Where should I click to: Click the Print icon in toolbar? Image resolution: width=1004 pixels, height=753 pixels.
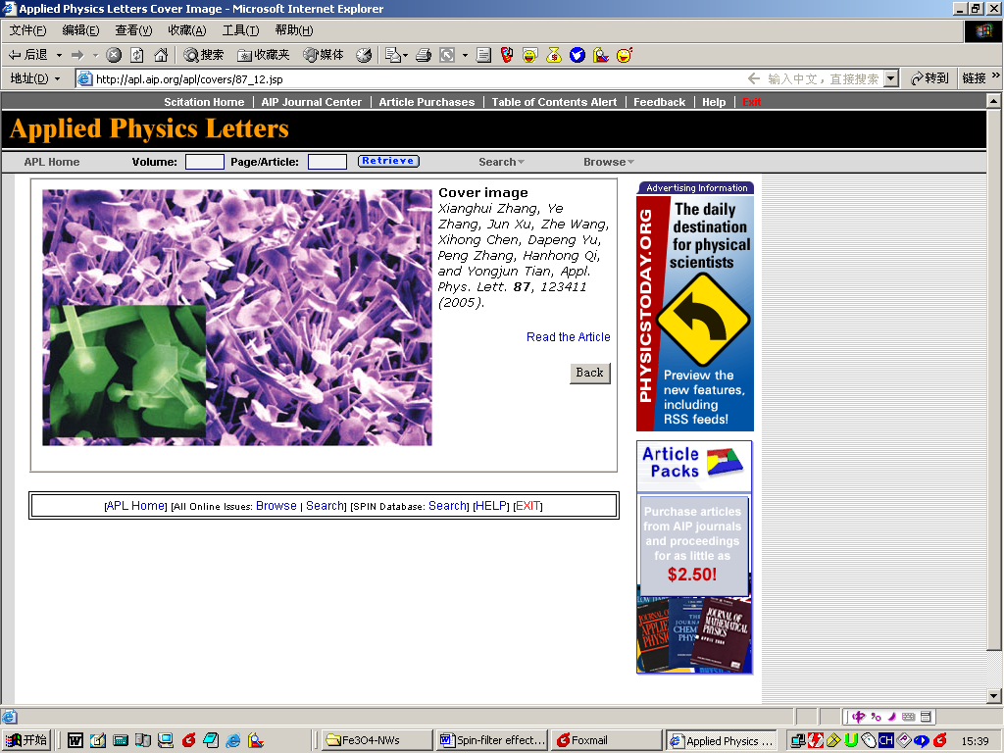[424, 55]
